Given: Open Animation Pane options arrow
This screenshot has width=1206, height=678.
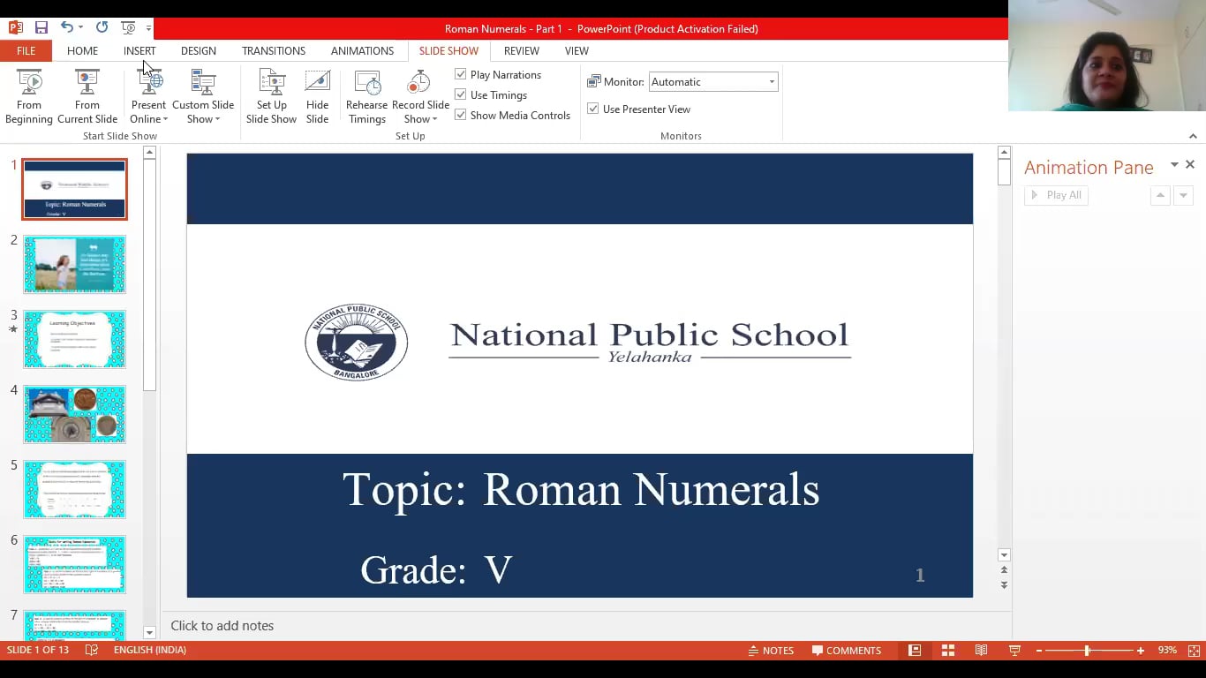Looking at the screenshot, I should (1174, 165).
